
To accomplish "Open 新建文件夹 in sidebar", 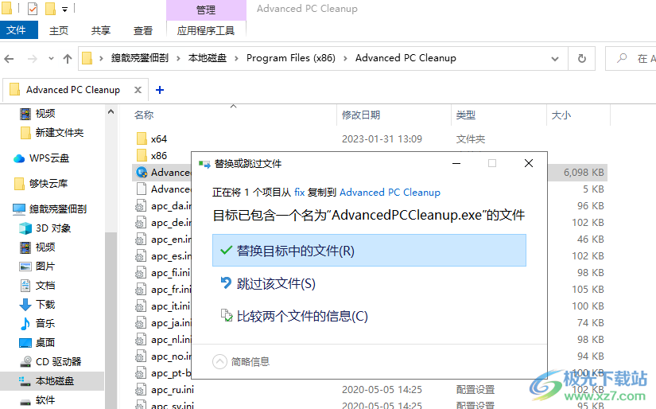I will [60, 133].
